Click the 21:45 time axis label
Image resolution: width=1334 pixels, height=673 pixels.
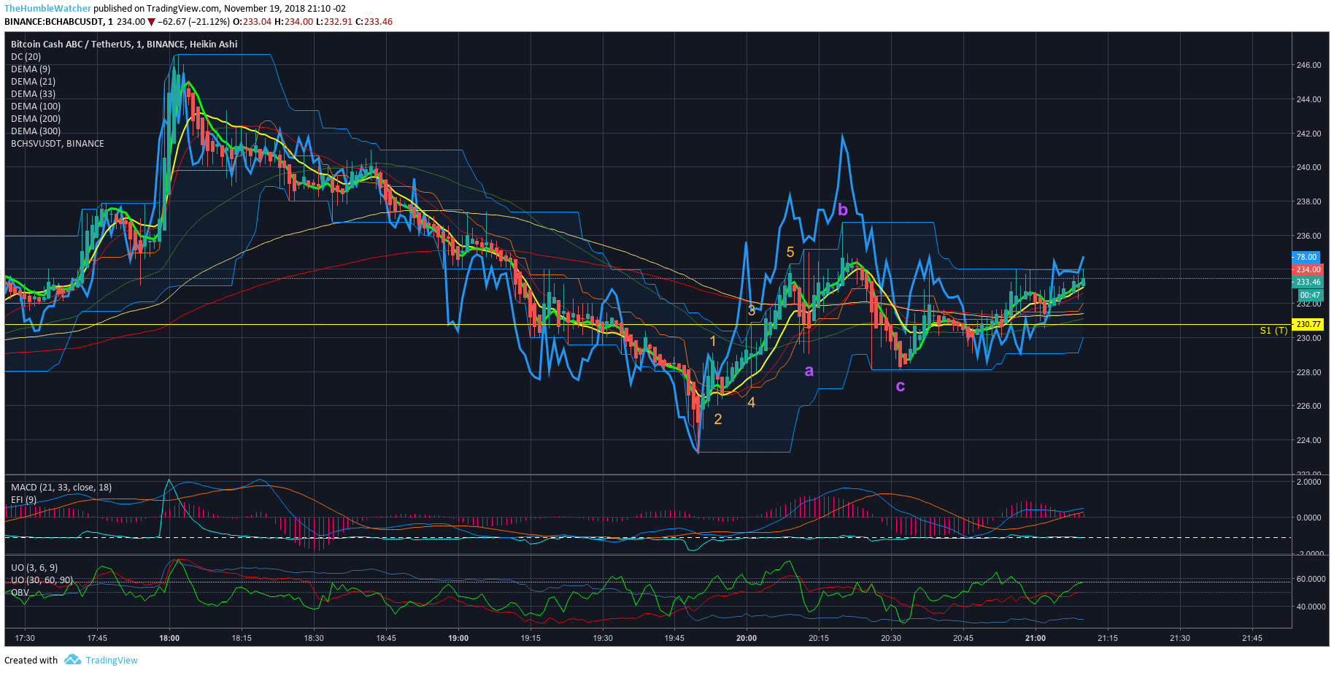click(1252, 638)
